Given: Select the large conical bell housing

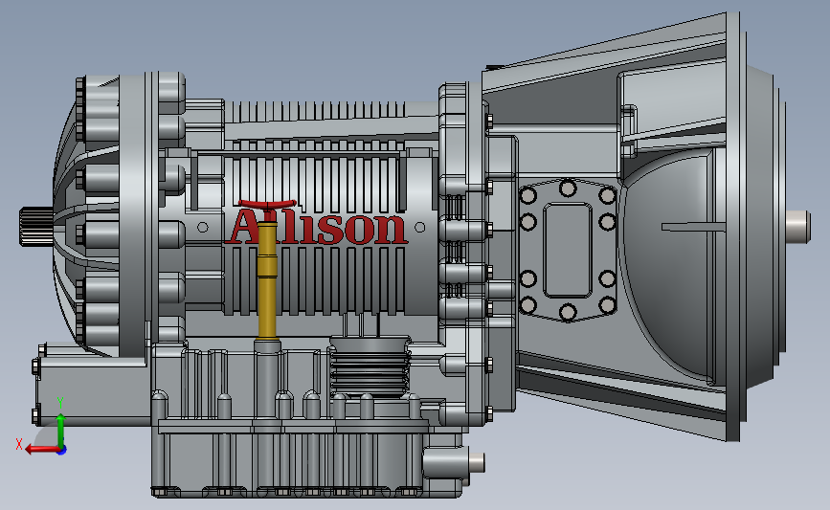Looking at the screenshot, I should coord(630,227).
